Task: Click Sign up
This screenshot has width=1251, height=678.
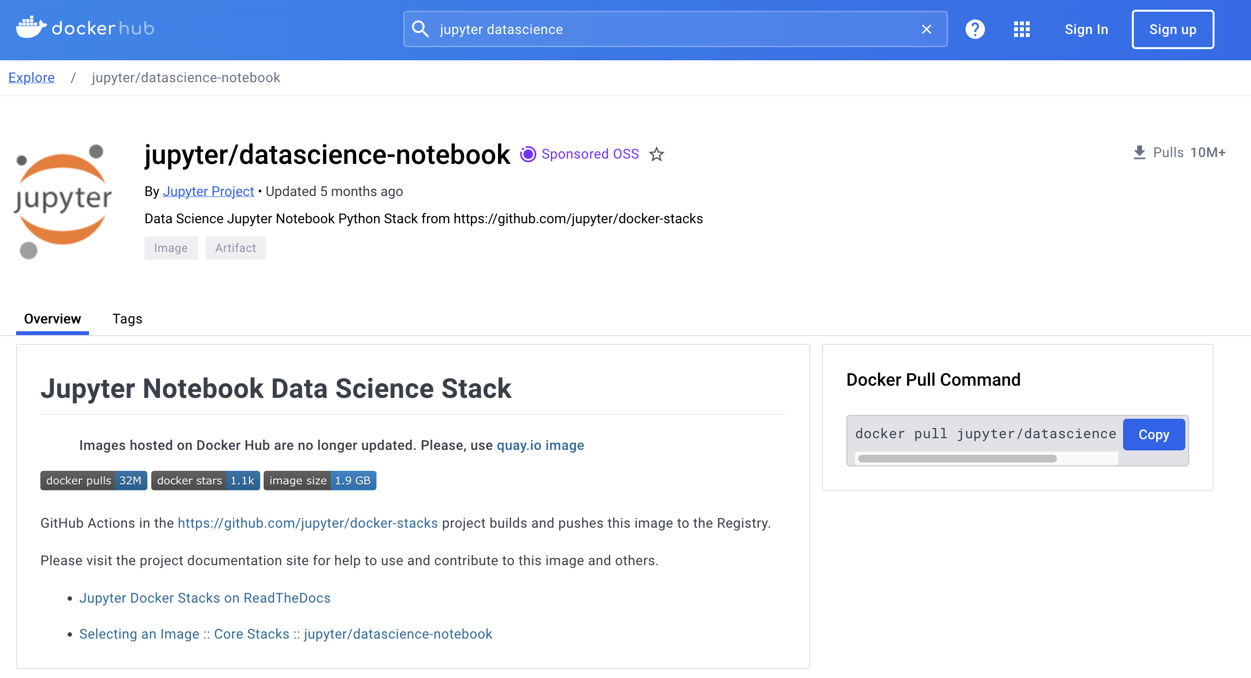Action: [x=1173, y=29]
